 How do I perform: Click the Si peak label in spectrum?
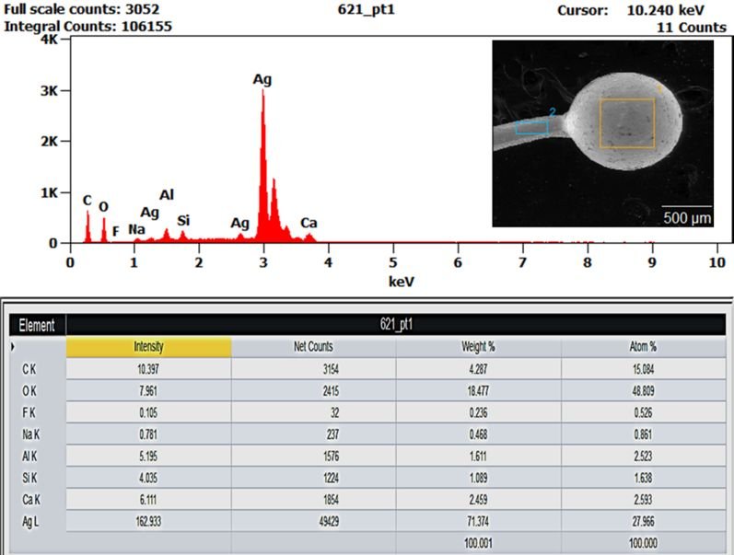point(183,220)
